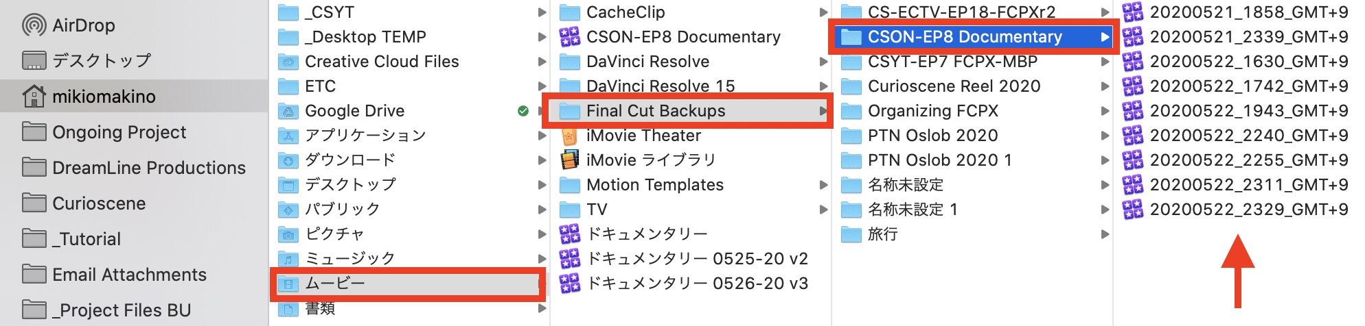Click the CSON-EP8 Documentary library icon
Viewport: 1365px width, 326px height.
(x=570, y=37)
